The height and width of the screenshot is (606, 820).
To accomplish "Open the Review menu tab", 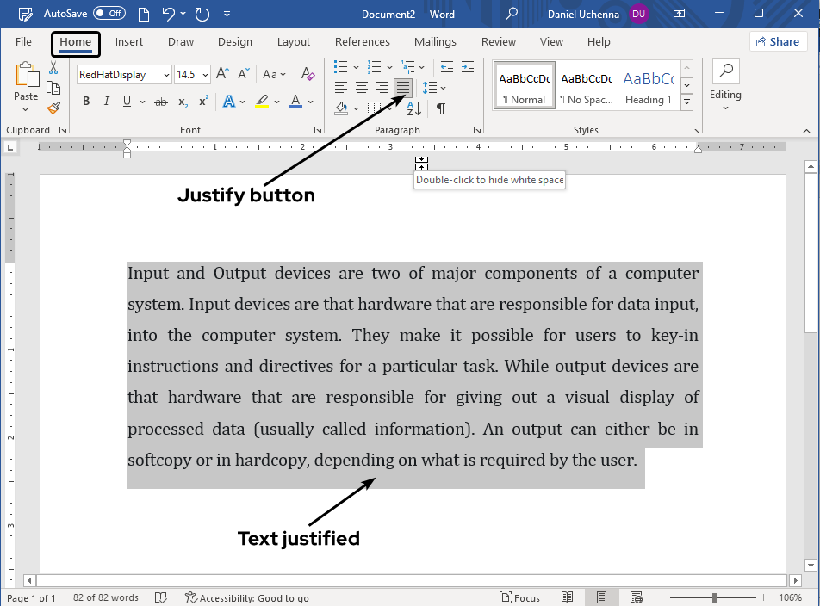I will (x=498, y=41).
